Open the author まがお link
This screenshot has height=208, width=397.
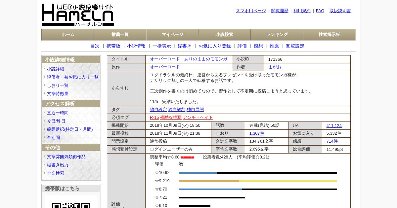coord(275,67)
